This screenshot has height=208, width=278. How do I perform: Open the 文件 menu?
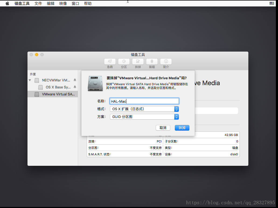[x=38, y=3]
